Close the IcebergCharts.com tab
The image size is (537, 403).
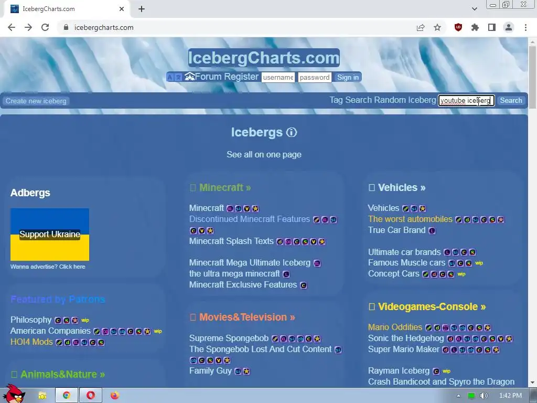(122, 9)
